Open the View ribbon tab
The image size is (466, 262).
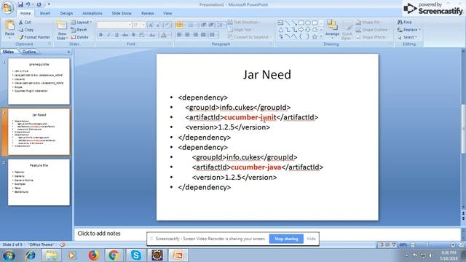(x=167, y=13)
